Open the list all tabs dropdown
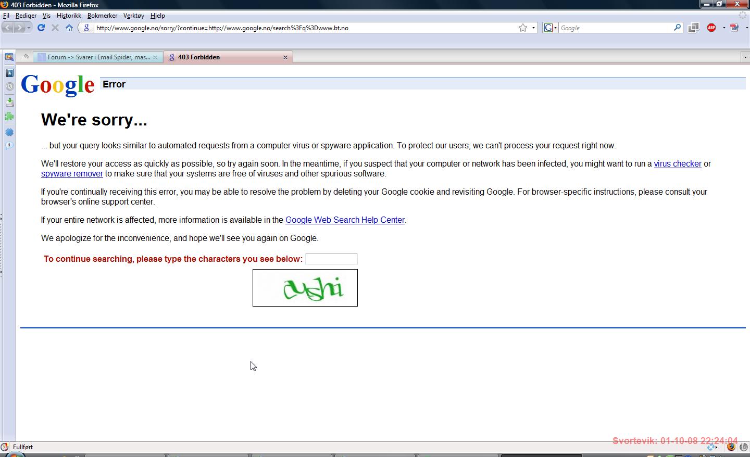This screenshot has height=457, width=750. point(745,57)
